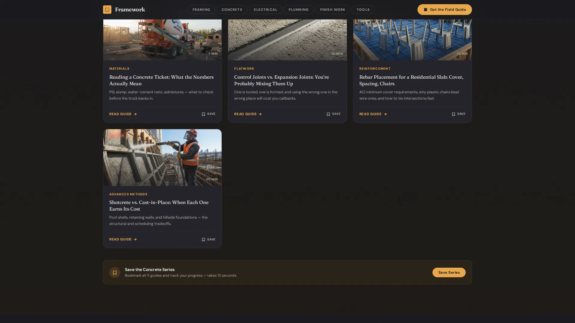Read Guide for the Concrete Ticket card
This screenshot has width=575, height=323.
pos(123,114)
